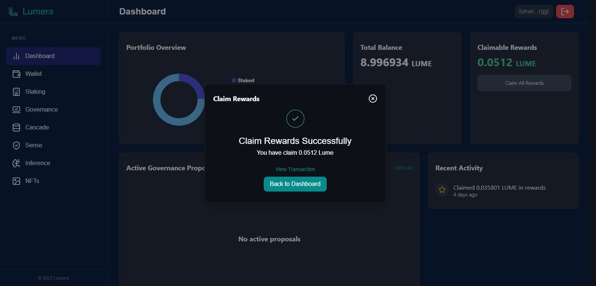
Task: Click the Recent Activity heading
Action: coord(459,168)
